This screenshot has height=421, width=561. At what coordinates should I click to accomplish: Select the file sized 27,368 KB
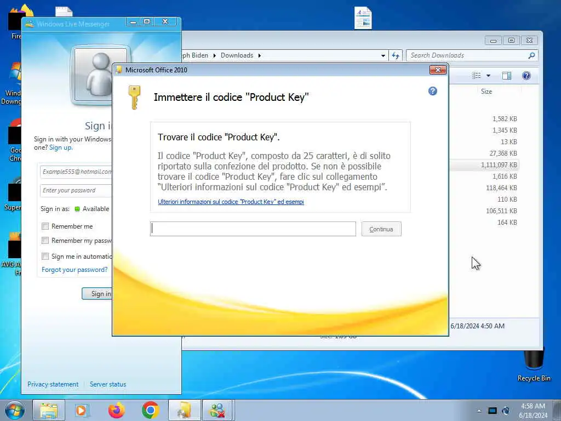pyautogui.click(x=503, y=153)
